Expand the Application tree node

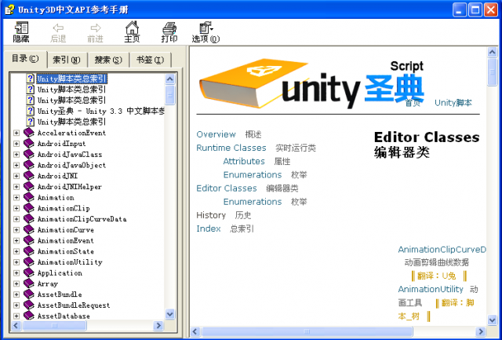click(16, 273)
